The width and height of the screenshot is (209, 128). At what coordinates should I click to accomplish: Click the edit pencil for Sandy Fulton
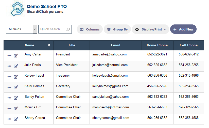tap(16, 98)
